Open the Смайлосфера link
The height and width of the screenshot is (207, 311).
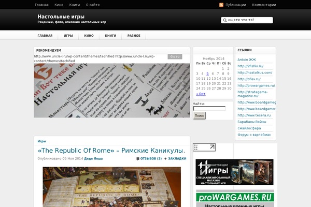point(249,128)
